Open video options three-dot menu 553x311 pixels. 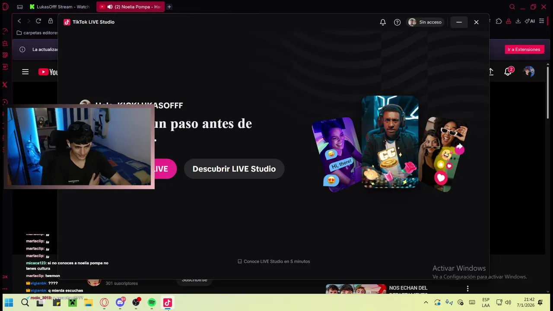pos(467,289)
